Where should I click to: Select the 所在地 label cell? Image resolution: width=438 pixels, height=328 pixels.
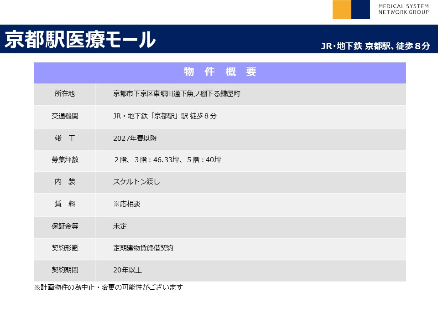[x=65, y=94]
